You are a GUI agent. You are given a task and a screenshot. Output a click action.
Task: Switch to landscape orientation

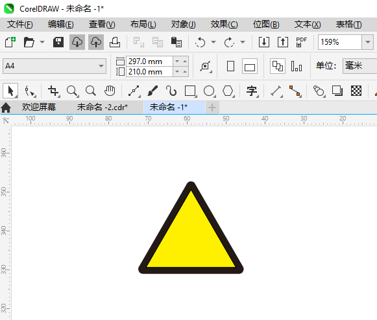(x=250, y=66)
